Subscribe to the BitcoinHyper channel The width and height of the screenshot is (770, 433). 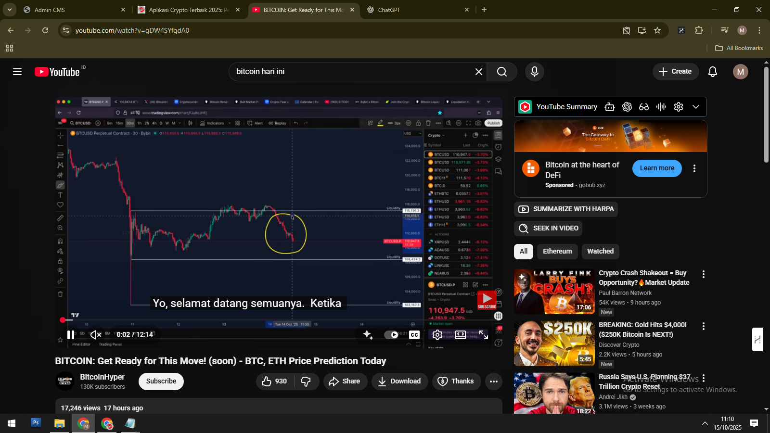click(x=161, y=382)
